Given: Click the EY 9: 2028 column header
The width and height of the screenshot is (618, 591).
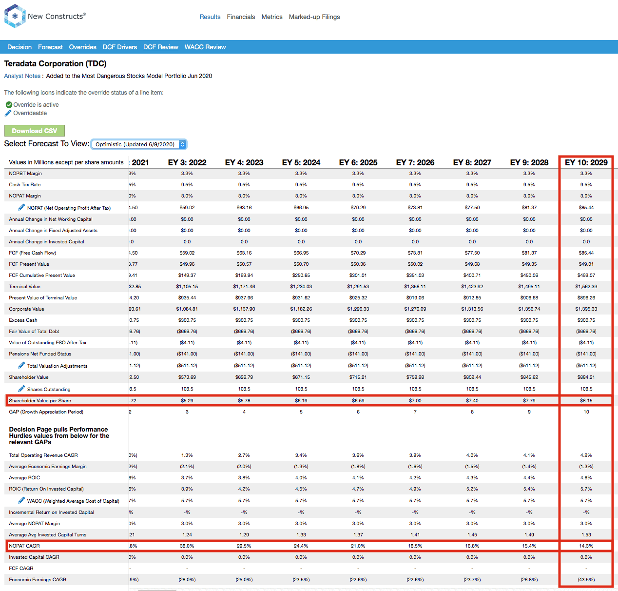Looking at the screenshot, I should [529, 162].
